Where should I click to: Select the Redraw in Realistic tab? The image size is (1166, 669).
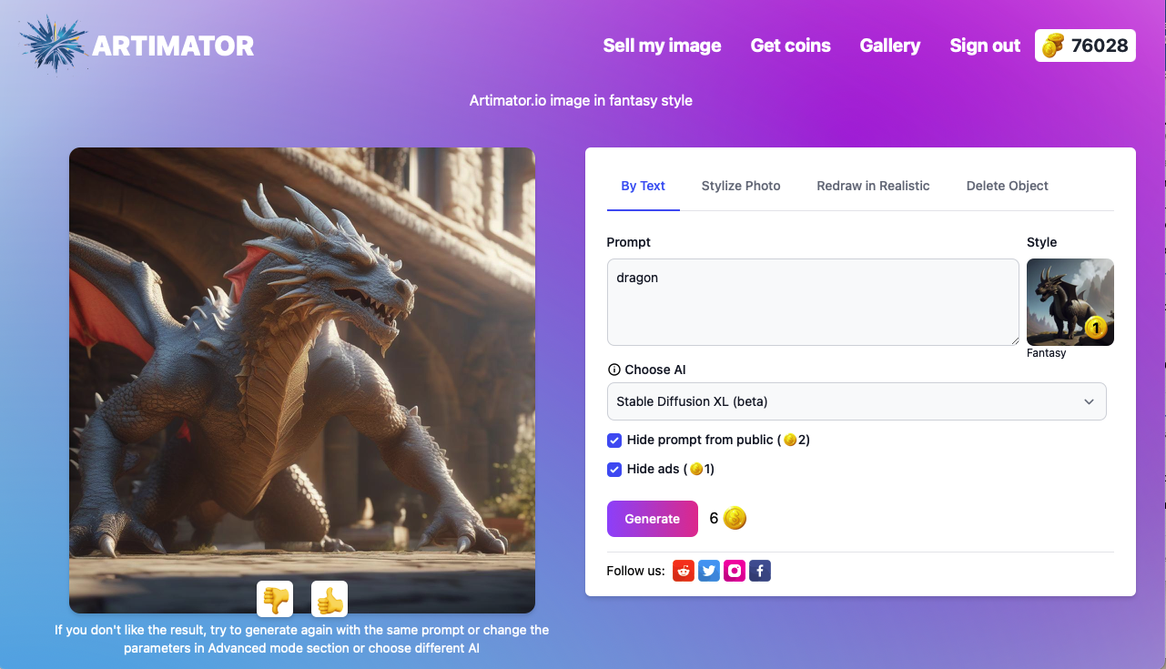click(x=873, y=186)
